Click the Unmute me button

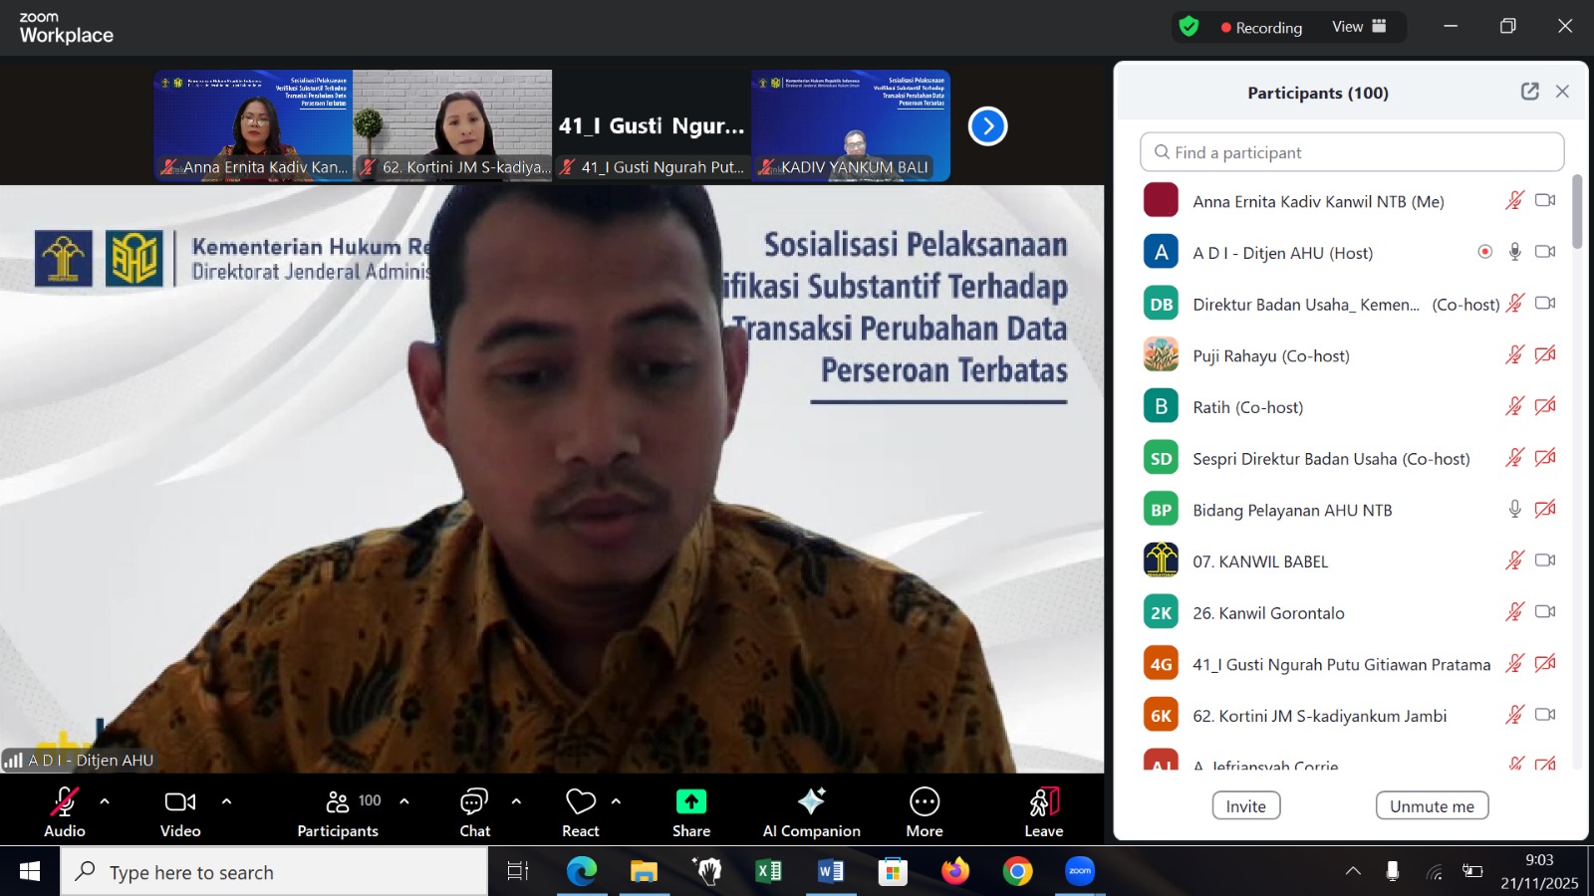pos(1432,806)
